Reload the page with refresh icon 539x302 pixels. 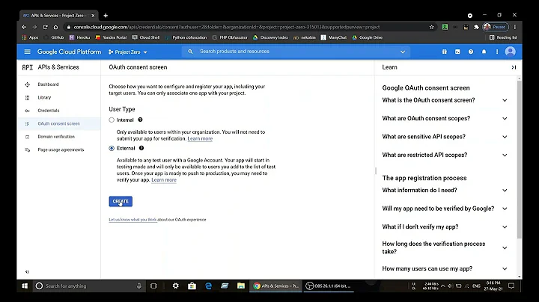pyautogui.click(x=45, y=27)
